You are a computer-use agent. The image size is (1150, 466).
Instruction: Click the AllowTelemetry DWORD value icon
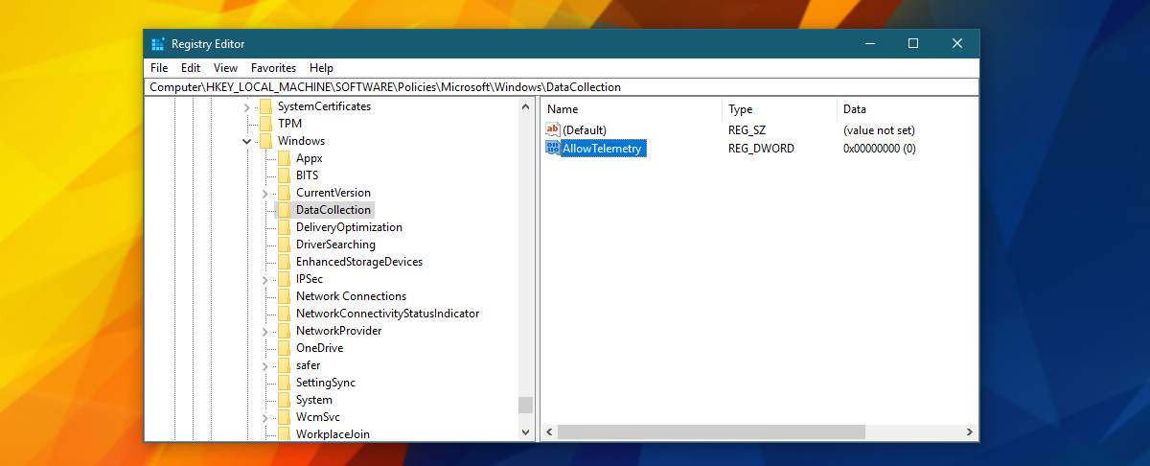(553, 149)
